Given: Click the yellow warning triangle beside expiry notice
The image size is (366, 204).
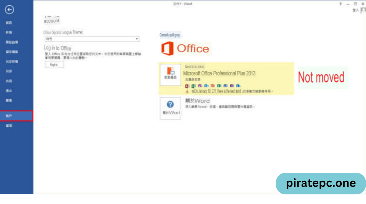Looking at the screenshot, I should click(x=187, y=91).
